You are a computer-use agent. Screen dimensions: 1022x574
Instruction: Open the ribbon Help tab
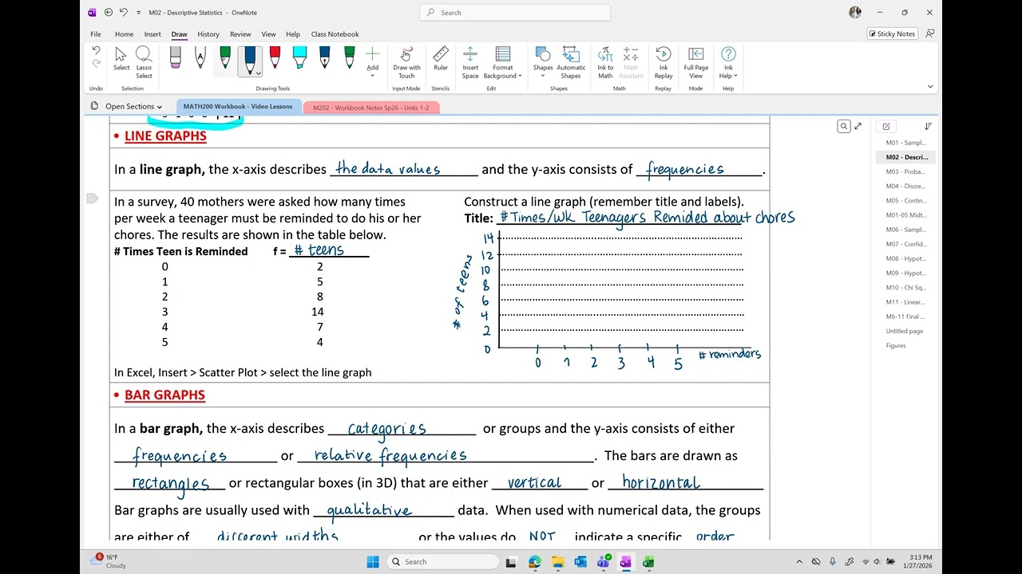pyautogui.click(x=293, y=34)
